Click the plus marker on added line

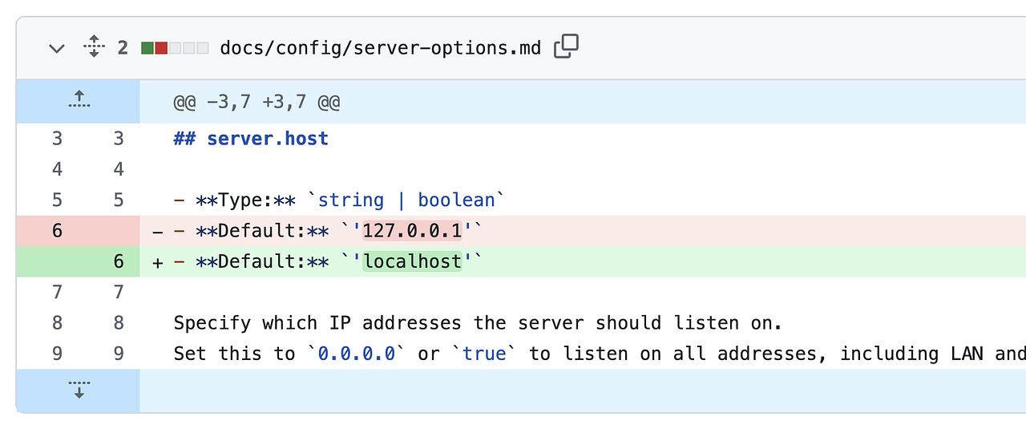point(158,262)
